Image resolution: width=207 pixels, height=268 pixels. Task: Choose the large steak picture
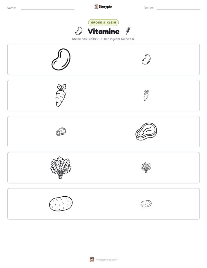click(146, 131)
